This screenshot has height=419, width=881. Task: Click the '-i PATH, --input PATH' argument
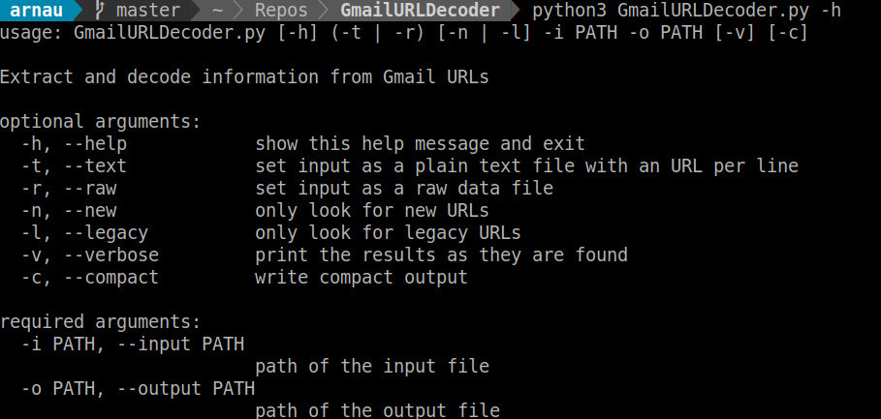pos(132,344)
